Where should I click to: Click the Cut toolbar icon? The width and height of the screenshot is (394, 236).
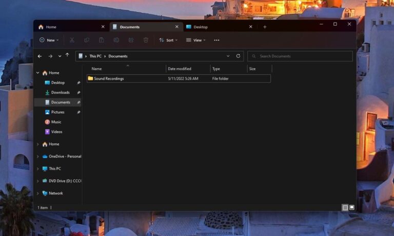[72, 40]
